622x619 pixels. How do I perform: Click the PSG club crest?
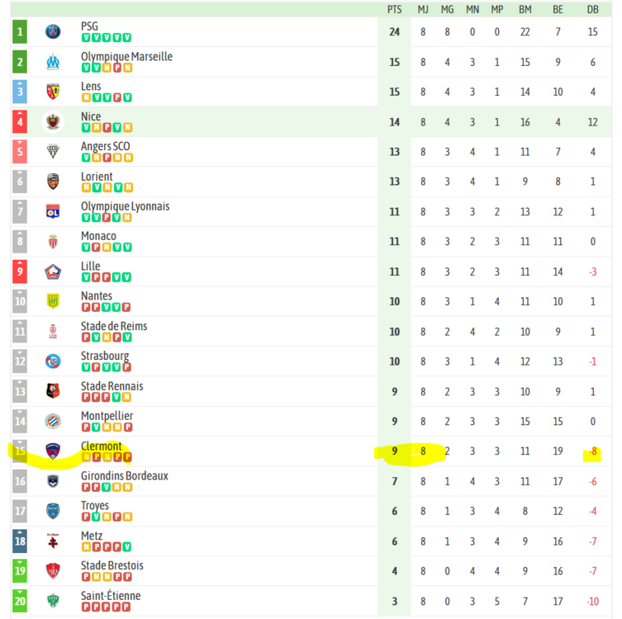pos(53,31)
